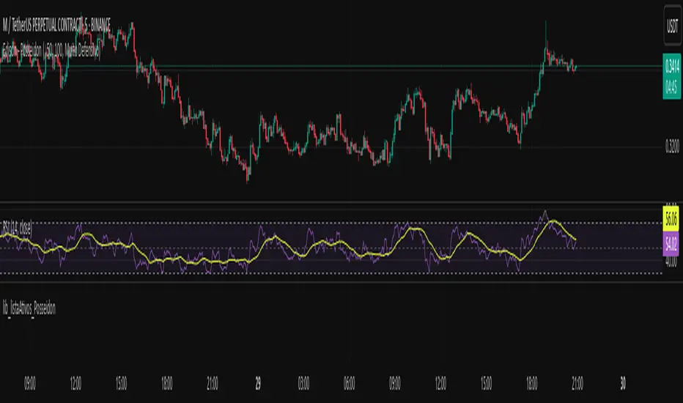The height and width of the screenshot is (403, 683).
Task: Select the RSI (14, close) indicator label
Action: coord(17,228)
